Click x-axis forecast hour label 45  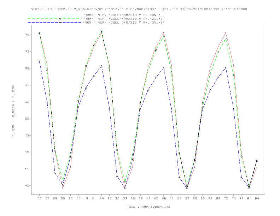click(x=156, y=198)
